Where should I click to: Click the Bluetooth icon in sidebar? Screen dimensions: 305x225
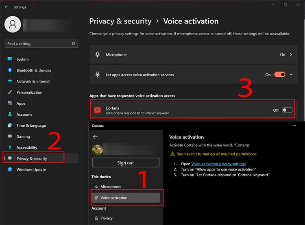point(10,70)
